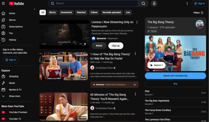Click Watch with membership button

(175, 76)
